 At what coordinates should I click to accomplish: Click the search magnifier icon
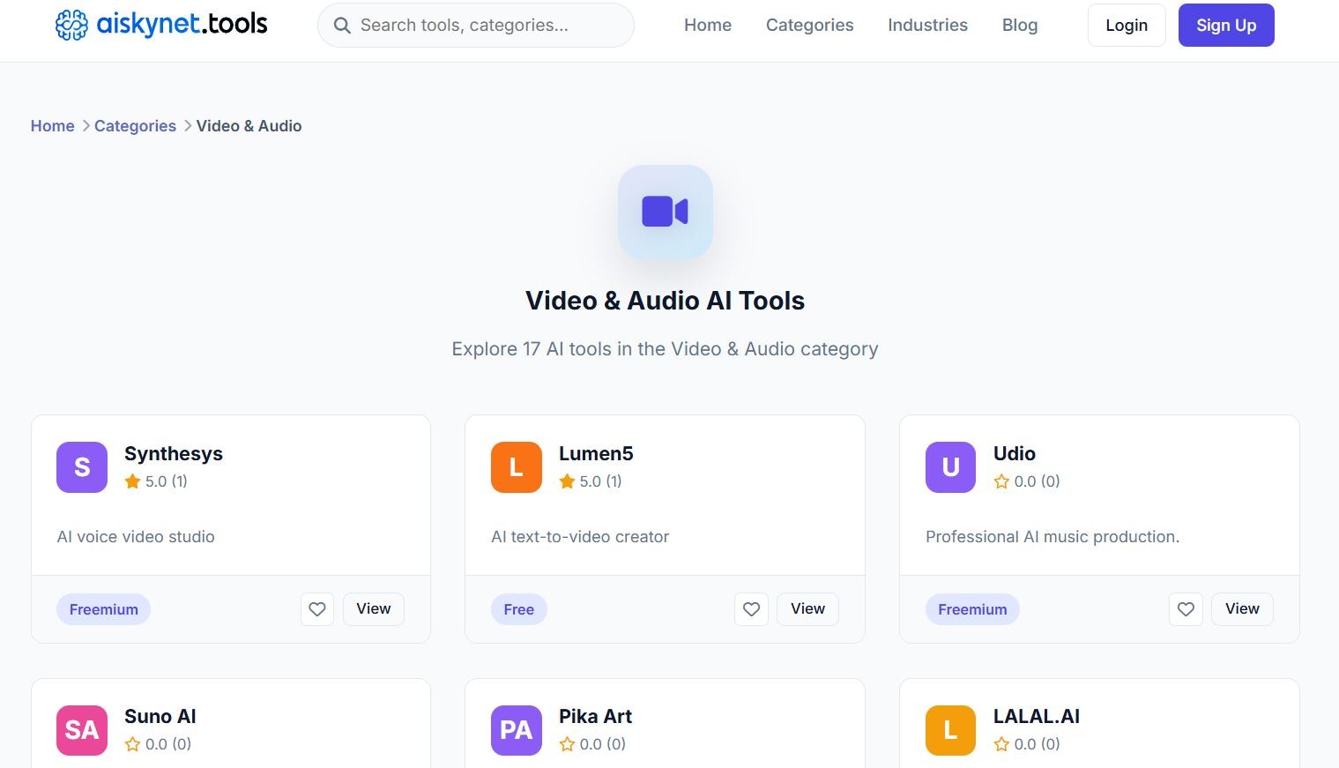(342, 25)
